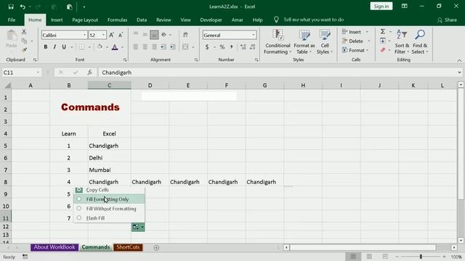Switch to Page Layout view in status bar
This screenshot has height=261, width=465.
point(369,257)
